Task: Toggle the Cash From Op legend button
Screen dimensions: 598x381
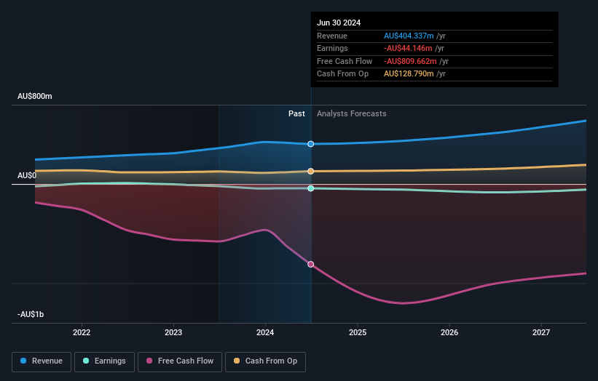Action: [x=265, y=361]
